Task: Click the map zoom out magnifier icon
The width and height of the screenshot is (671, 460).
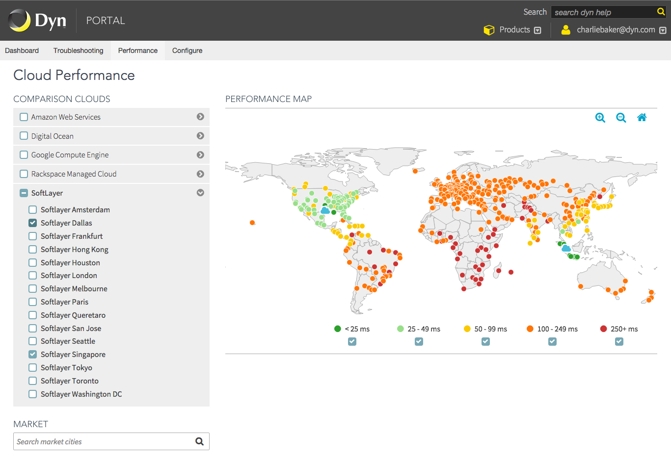Action: point(621,118)
